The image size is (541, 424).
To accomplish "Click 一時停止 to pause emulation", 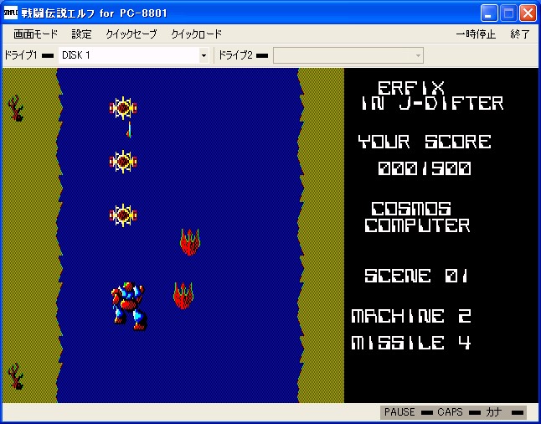I will pyautogui.click(x=476, y=34).
